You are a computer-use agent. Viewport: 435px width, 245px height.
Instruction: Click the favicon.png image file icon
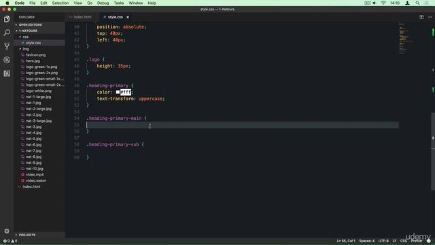pos(22,55)
